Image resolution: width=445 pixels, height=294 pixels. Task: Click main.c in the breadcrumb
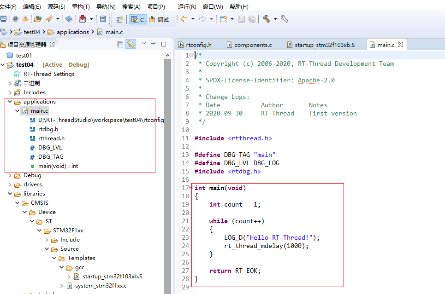[x=114, y=32]
